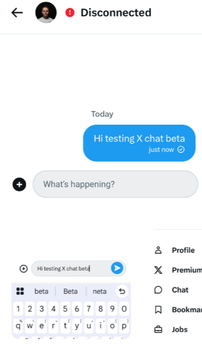Open Premium from the side menu
202x347 pixels.
point(178,270)
